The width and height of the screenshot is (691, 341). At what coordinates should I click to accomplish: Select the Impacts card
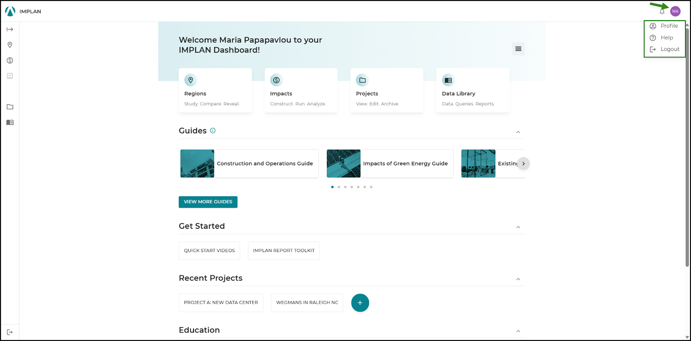301,90
